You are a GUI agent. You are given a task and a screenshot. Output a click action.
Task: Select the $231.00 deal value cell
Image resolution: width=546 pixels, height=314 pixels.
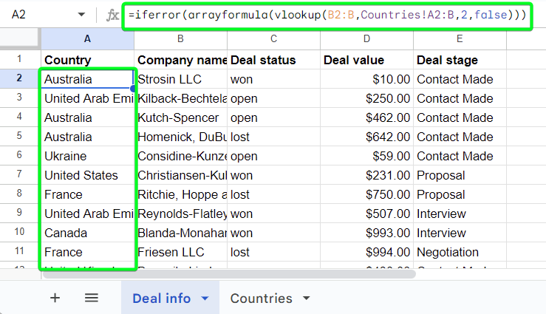click(366, 175)
